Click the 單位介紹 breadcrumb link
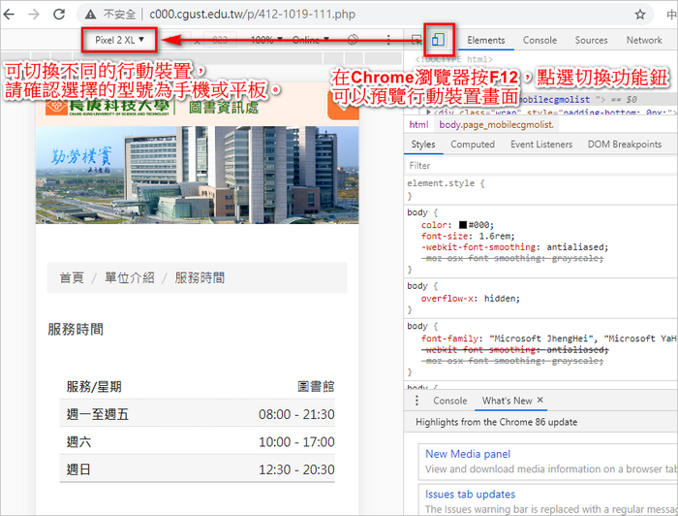The width and height of the screenshot is (678, 516). (129, 277)
